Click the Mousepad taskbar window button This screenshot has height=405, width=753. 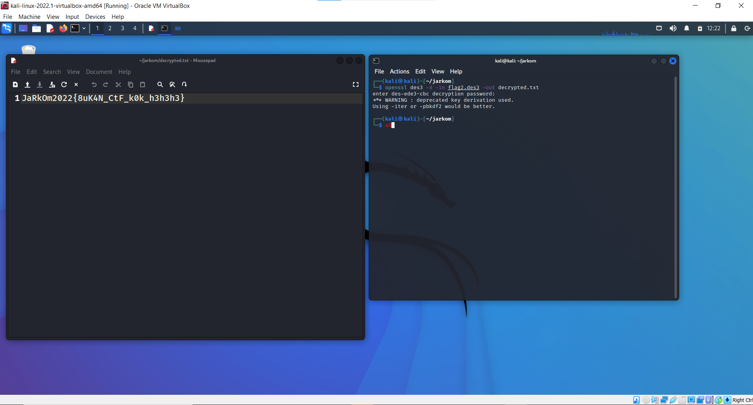tap(151, 28)
